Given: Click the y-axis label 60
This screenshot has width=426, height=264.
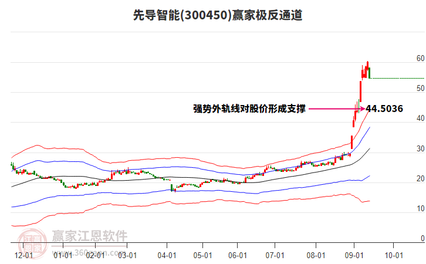Looking at the screenshot, I should (x=420, y=58).
